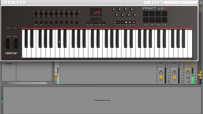The height and width of the screenshot is (114, 203).
Task: Click the red Record button on the keyboard image
Action: pyautogui.click(x=134, y=22)
